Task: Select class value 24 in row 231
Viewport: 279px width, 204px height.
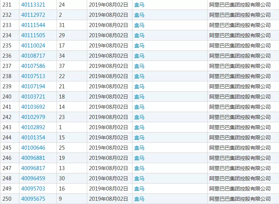Action: 62,5
